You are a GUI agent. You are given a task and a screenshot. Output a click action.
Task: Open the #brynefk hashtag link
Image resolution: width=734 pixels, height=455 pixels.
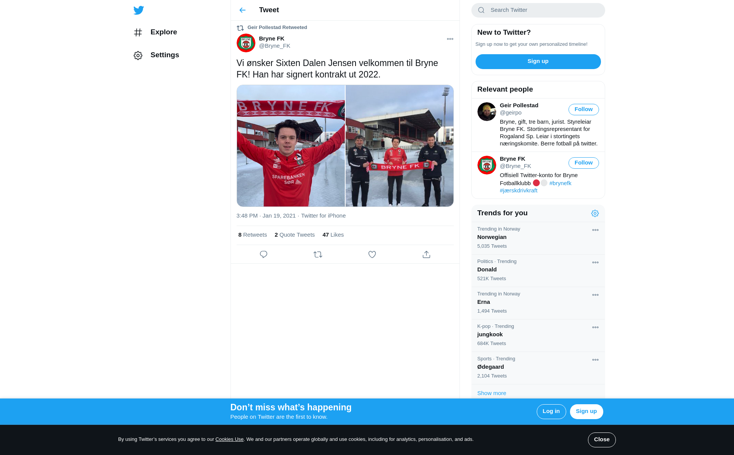[560, 183]
